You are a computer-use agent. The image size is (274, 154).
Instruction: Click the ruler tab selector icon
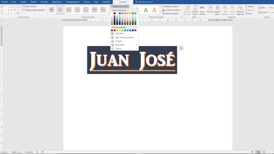tap(2, 20)
